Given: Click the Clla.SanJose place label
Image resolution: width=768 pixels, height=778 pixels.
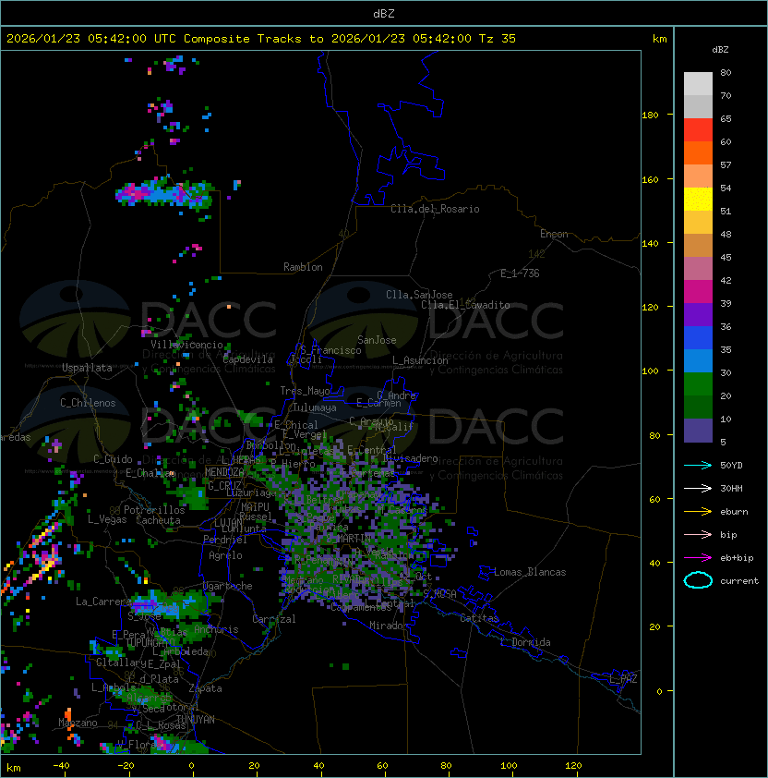Looking at the screenshot, I should [x=419, y=295].
